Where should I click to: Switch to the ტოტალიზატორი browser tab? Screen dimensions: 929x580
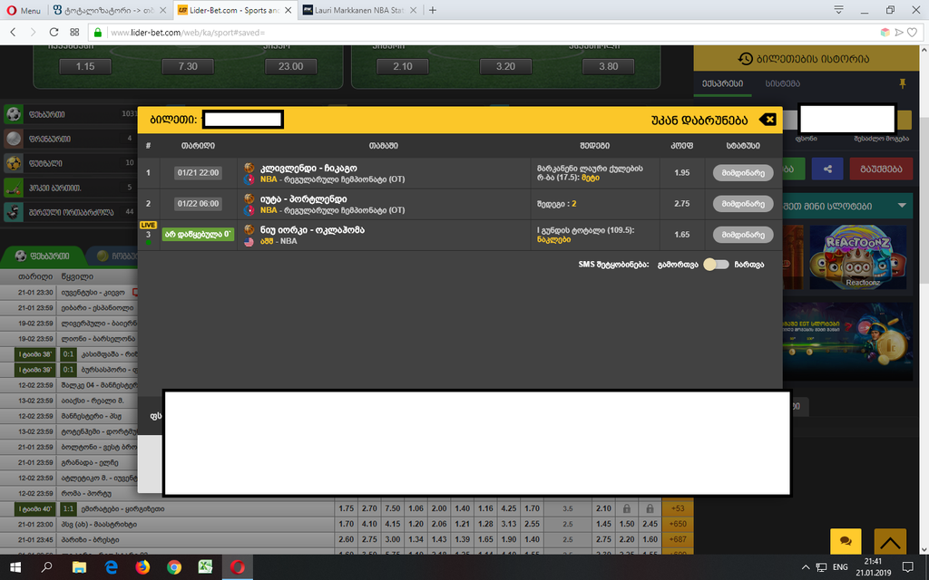110,10
